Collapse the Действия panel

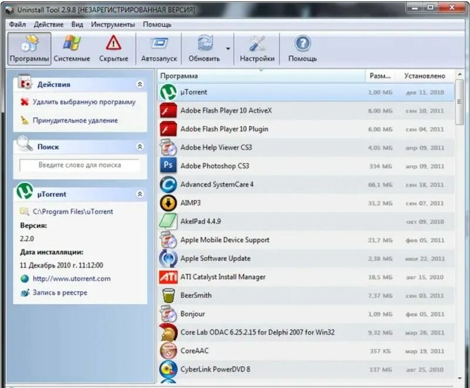click(140, 84)
